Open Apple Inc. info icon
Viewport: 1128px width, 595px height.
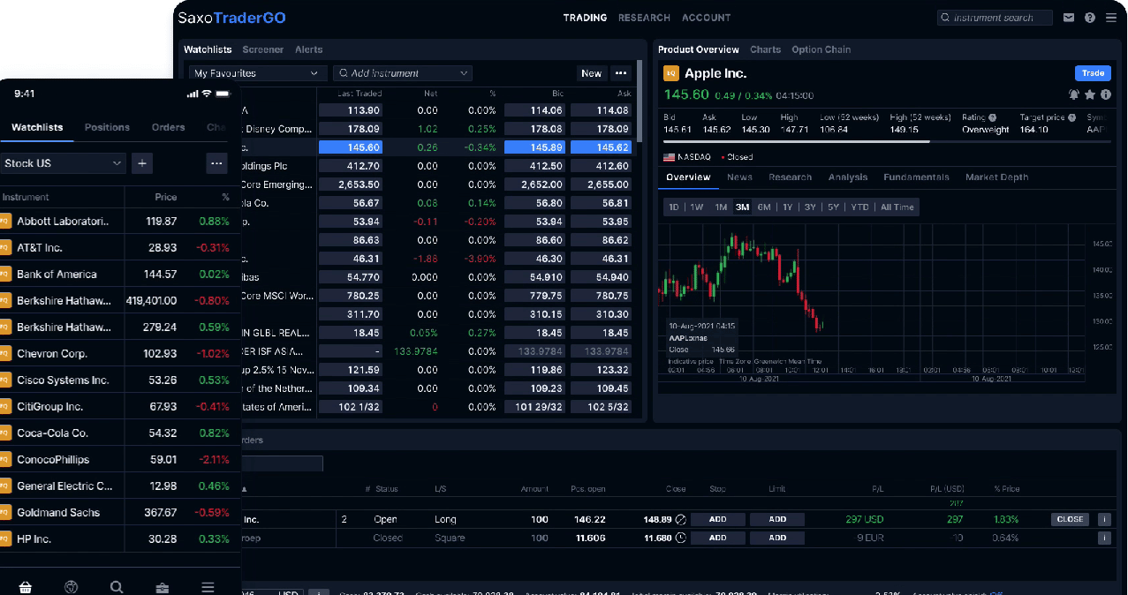pos(1106,94)
